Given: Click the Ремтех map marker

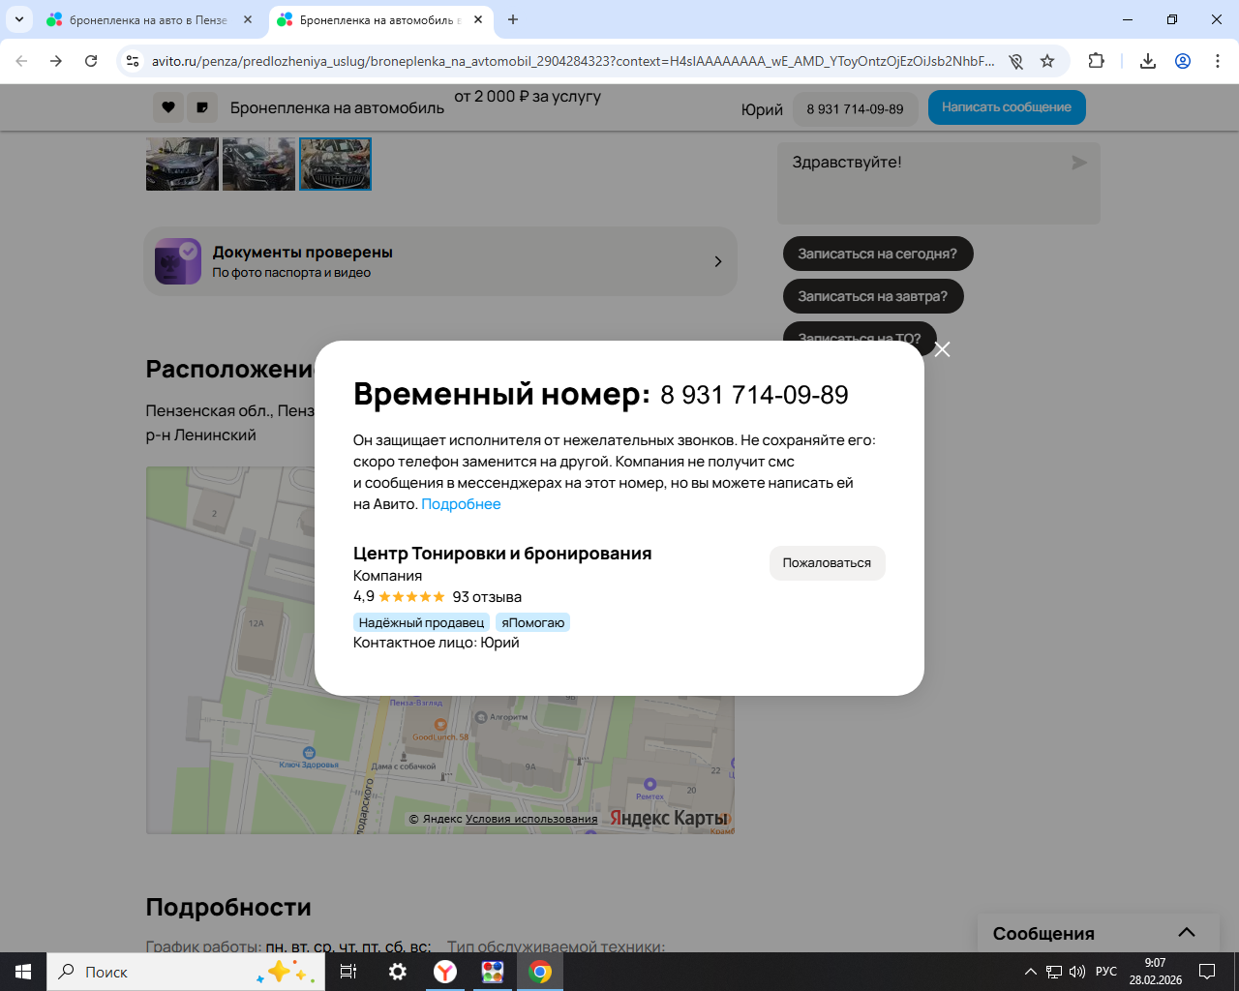Looking at the screenshot, I should [650, 785].
